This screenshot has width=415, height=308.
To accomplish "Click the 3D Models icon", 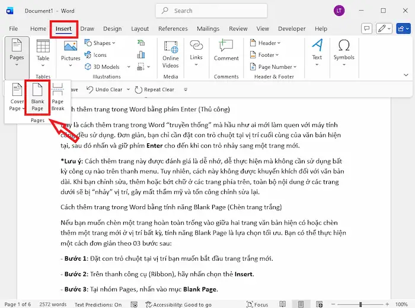I will 102,67.
